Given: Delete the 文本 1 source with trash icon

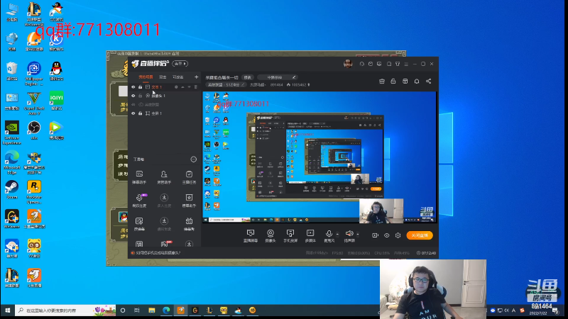Looking at the screenshot, I should pyautogui.click(x=196, y=87).
